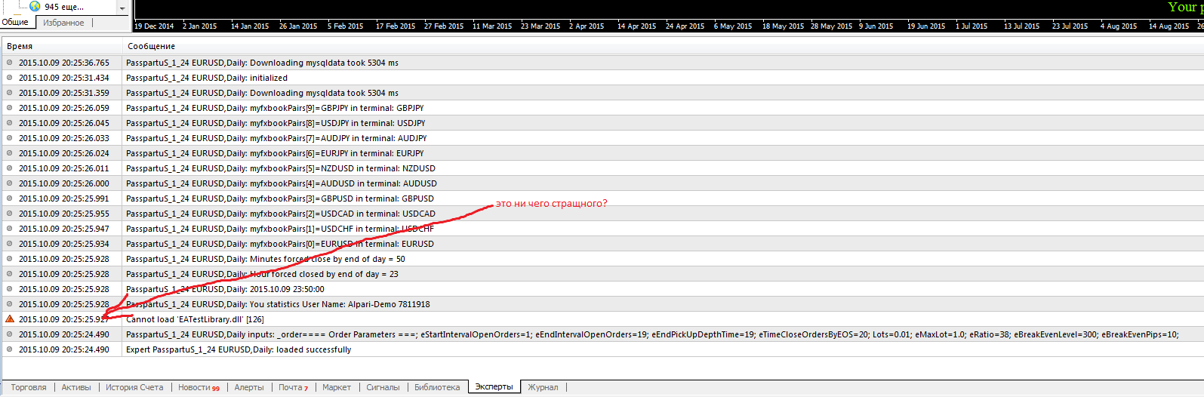Select message "myfxbookPairs[8]=USDJPY in terminal: USDJPY"

(x=276, y=123)
